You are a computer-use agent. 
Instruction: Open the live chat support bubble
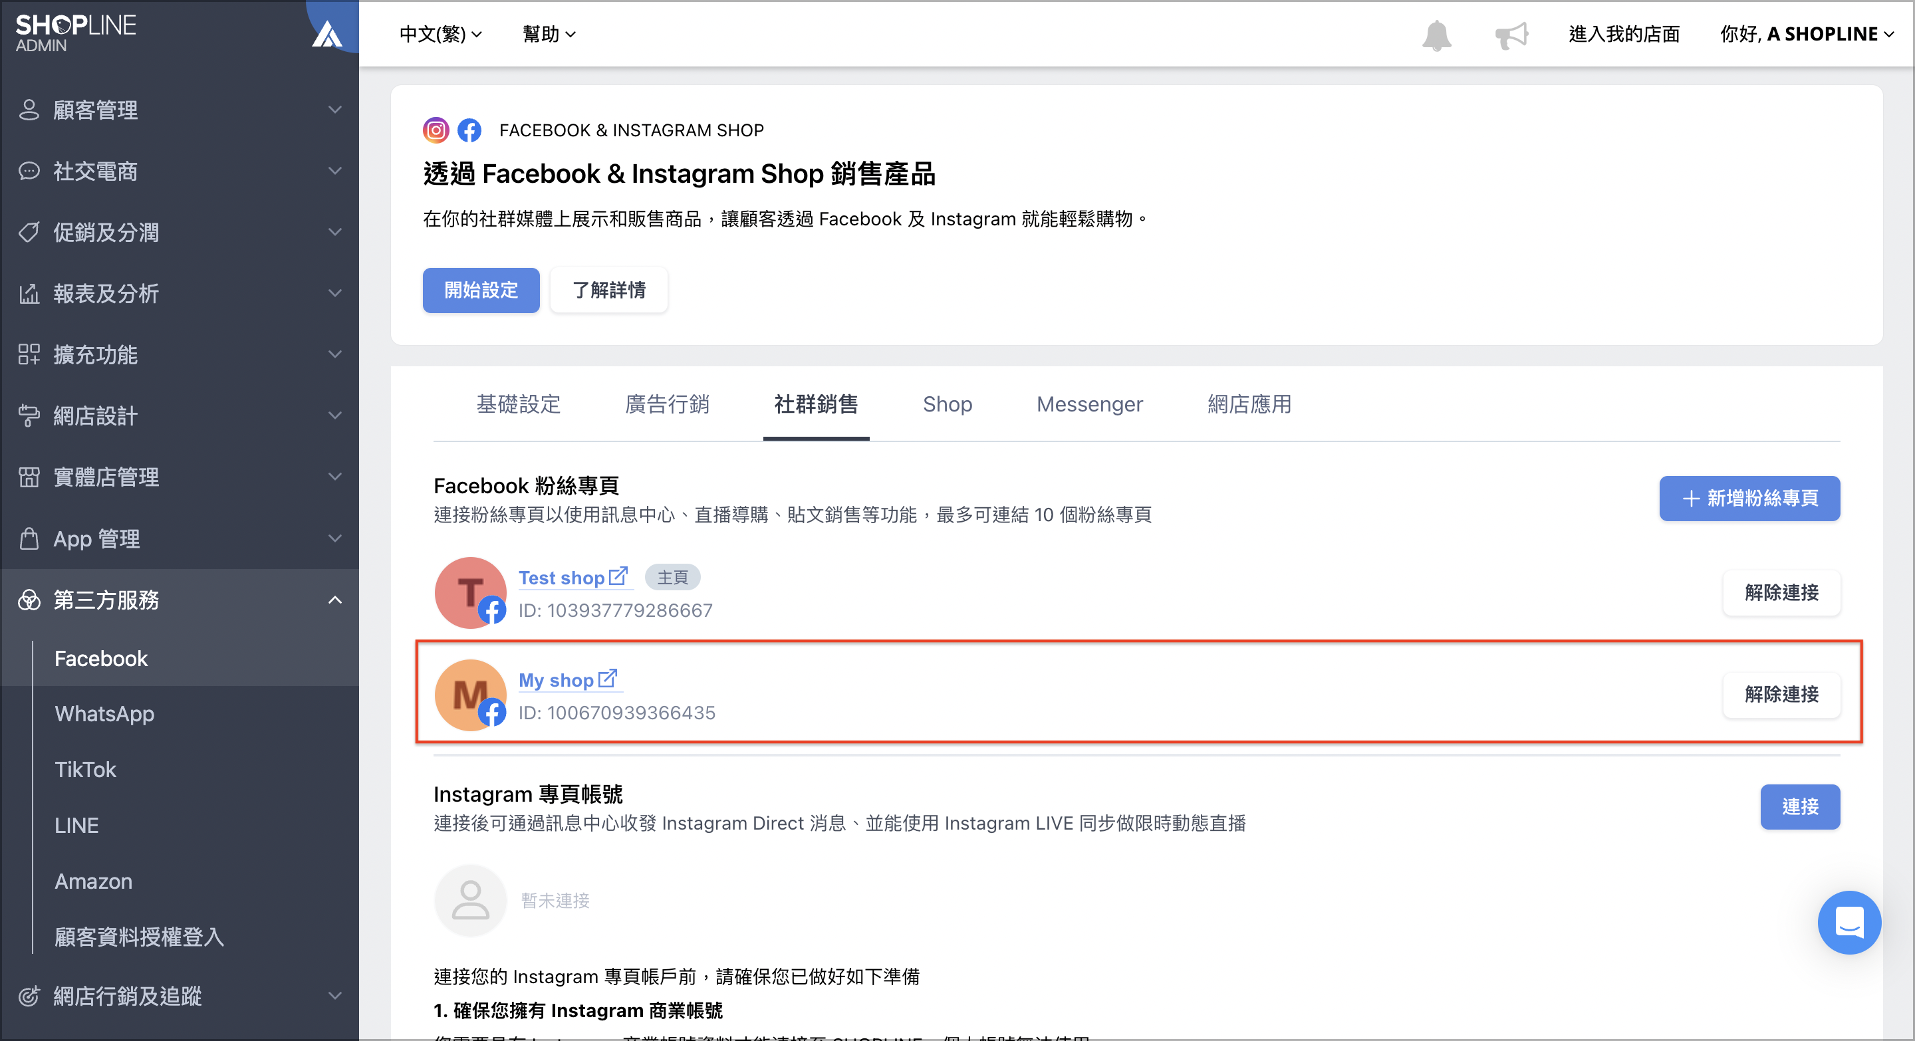(1849, 922)
